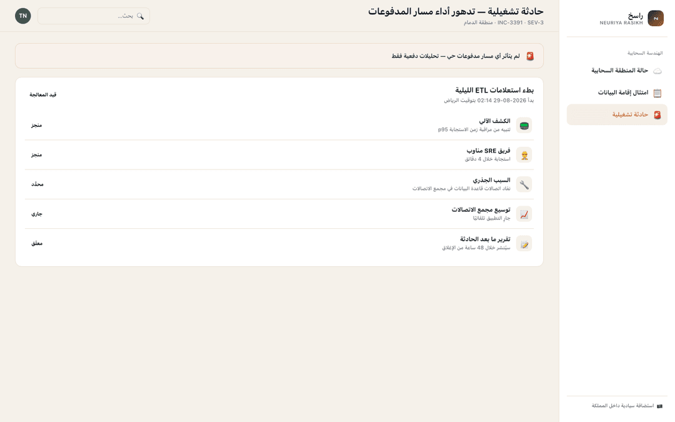Open the امتثال إقامة البيانات sidebar item
The width and height of the screenshot is (675, 422).
617,93
